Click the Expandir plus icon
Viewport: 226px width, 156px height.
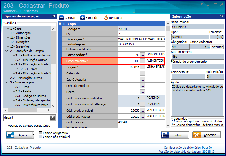click(83, 18)
